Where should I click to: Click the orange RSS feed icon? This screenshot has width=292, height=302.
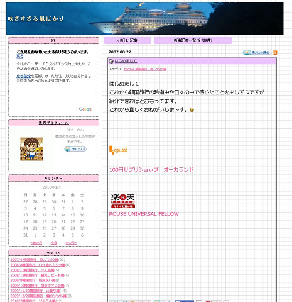[x=275, y=52]
